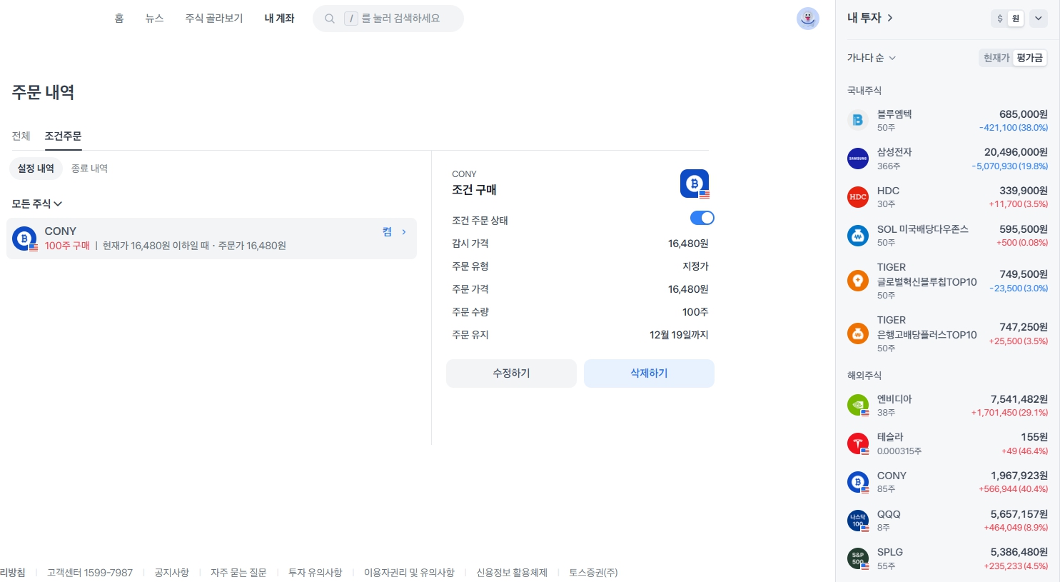Click 고객센터 1599-7987 footer link
Image resolution: width=1060 pixels, height=582 pixels.
pyautogui.click(x=90, y=573)
